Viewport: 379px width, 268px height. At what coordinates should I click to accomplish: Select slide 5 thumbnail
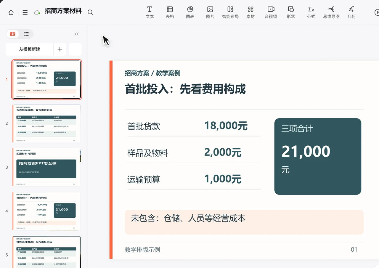47,252
